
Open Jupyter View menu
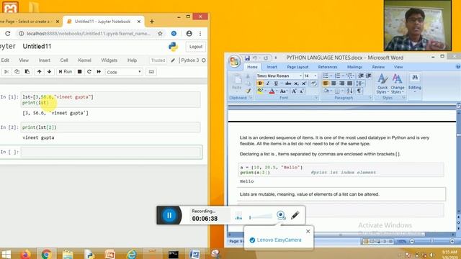tap(24, 60)
